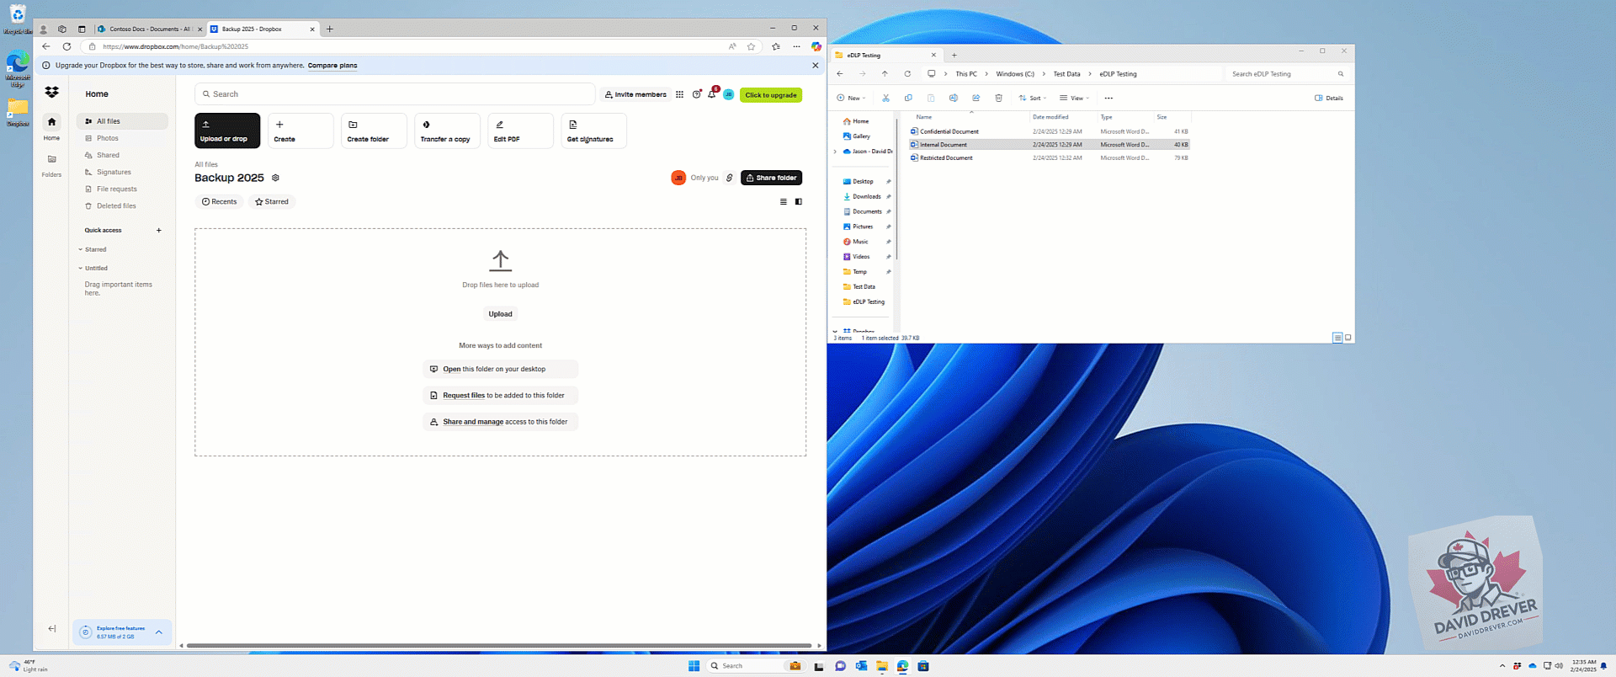Switch to list view layout in Dropbox
The width and height of the screenshot is (1616, 677).
pyautogui.click(x=783, y=201)
